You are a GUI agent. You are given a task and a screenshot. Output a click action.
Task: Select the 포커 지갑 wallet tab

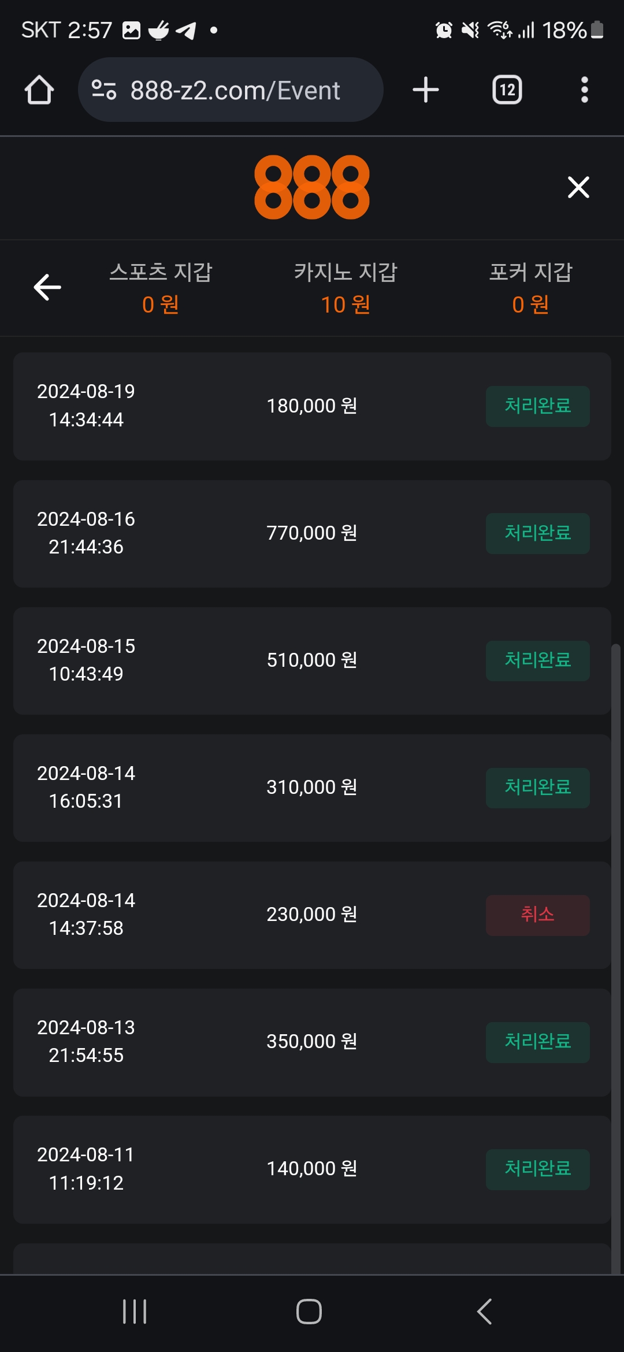pos(530,288)
